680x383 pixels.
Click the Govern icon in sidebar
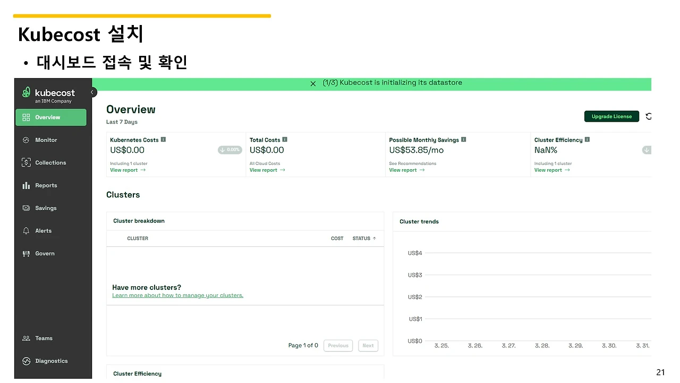[x=26, y=254]
